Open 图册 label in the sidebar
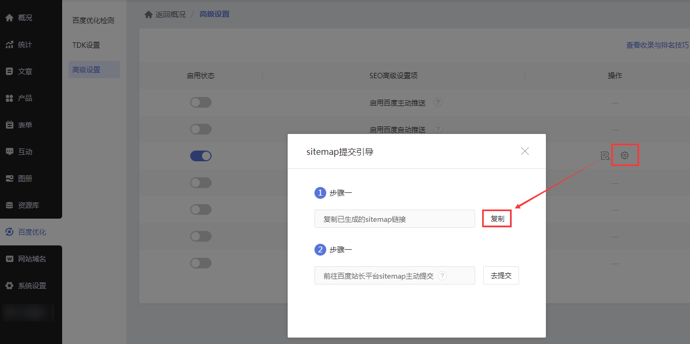The width and height of the screenshot is (690, 344). point(25,178)
